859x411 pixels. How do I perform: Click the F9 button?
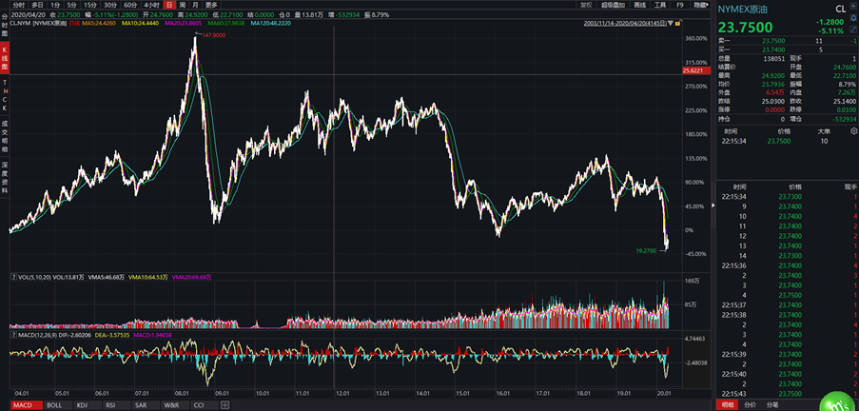tap(680, 5)
